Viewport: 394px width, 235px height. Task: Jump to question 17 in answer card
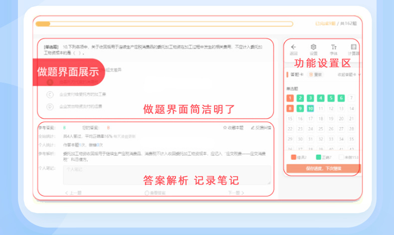point(310,118)
